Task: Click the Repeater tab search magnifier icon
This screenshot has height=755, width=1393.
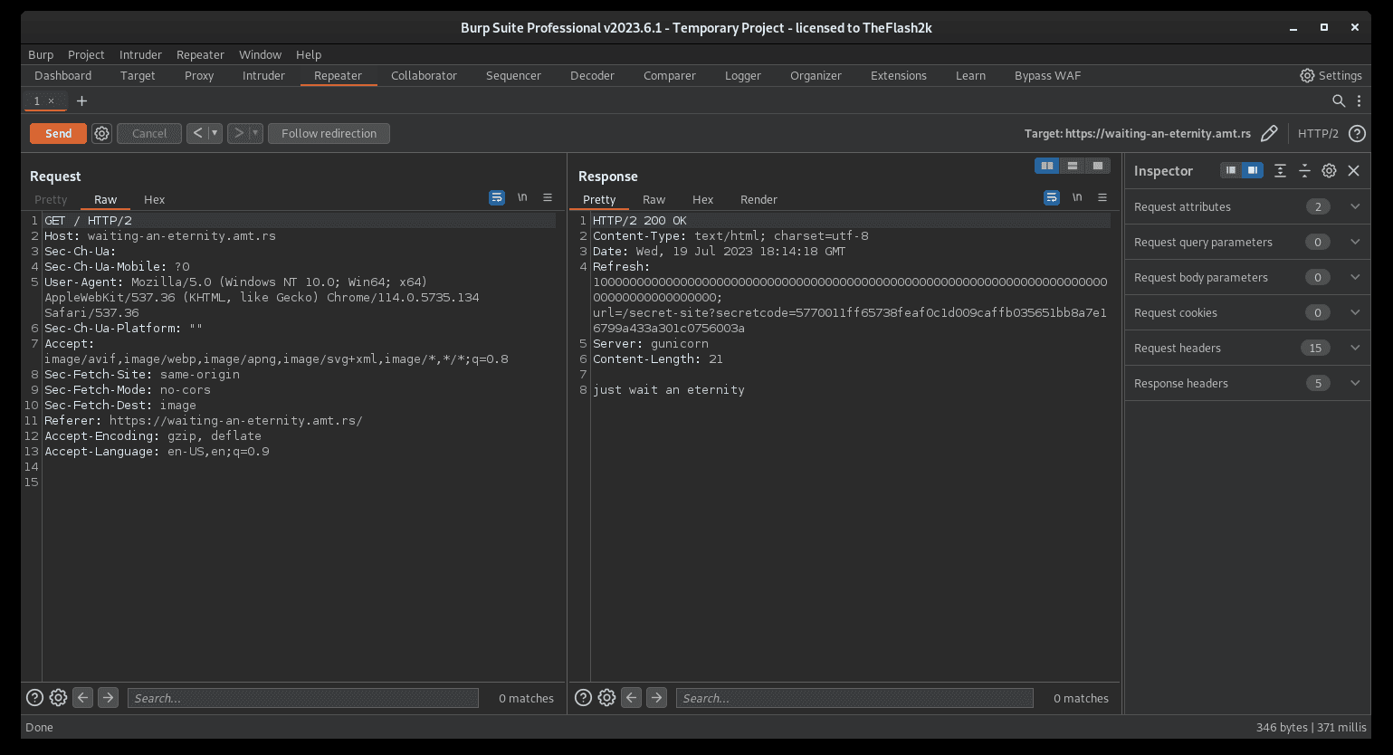Action: pos(1339,100)
